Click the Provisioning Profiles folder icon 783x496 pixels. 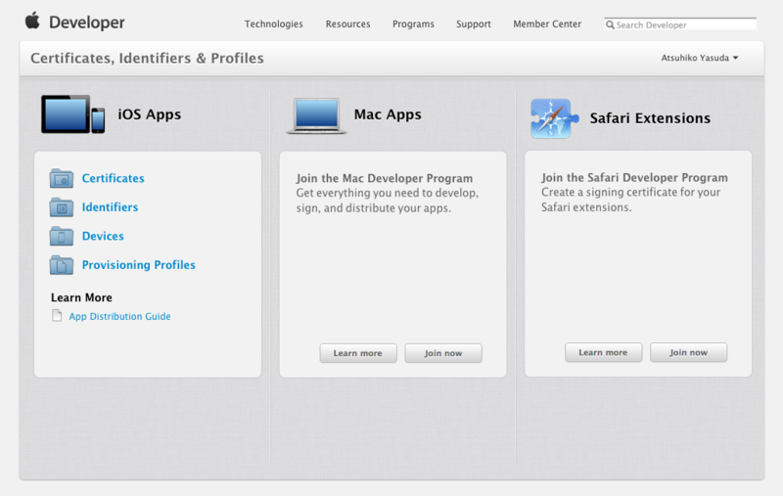coord(62,265)
